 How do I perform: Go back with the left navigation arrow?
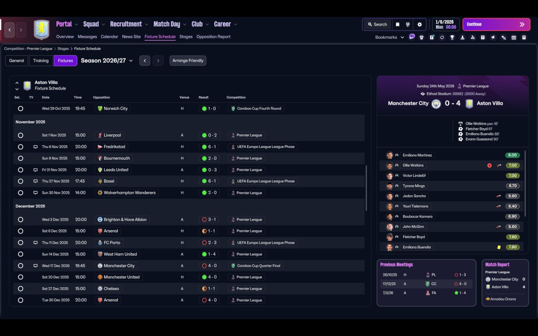point(10,30)
